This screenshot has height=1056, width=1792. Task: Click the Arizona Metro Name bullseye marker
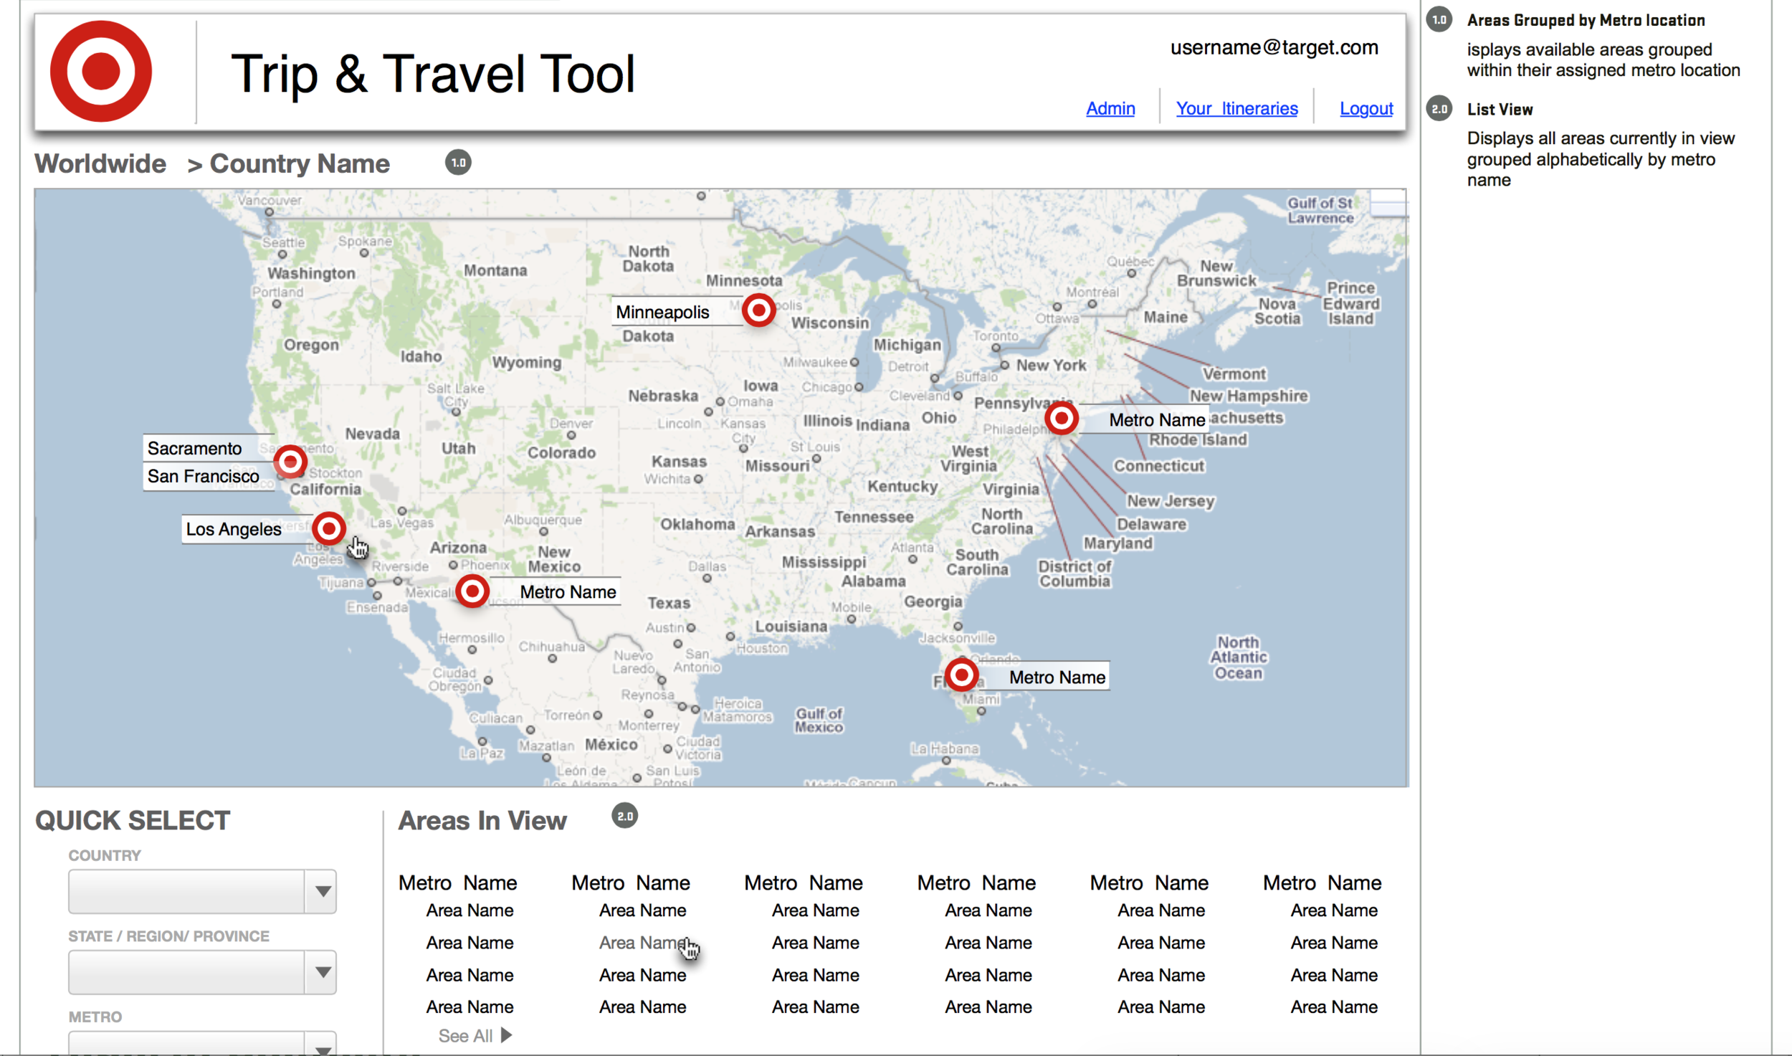pos(472,591)
